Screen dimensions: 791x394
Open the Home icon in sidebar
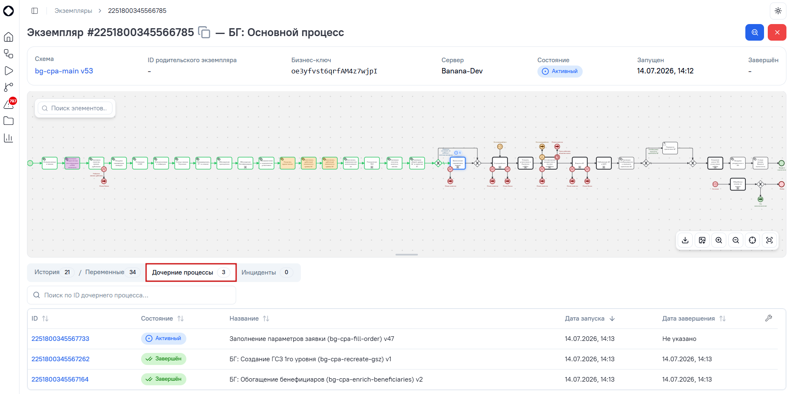coord(8,37)
